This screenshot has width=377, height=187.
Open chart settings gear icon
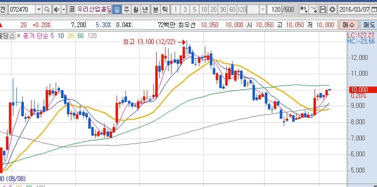pos(332,10)
